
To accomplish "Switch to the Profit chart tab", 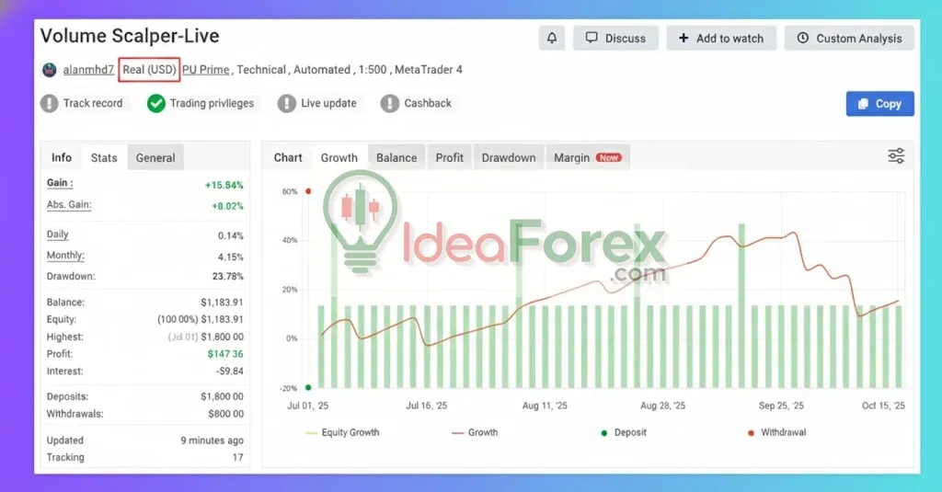I will [x=449, y=157].
